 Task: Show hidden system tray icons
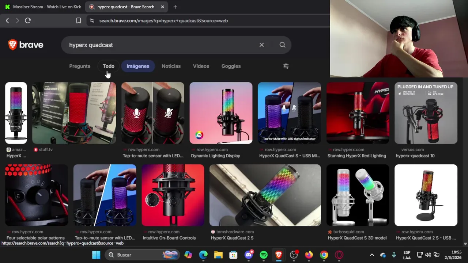(372, 255)
